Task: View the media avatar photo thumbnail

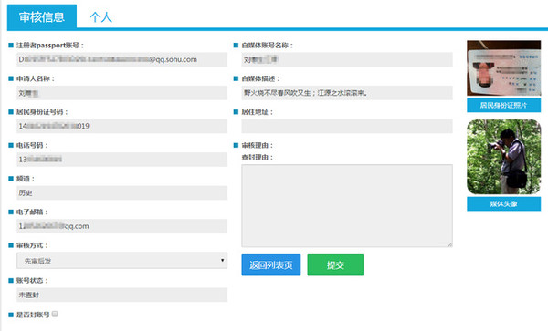Action: point(503,157)
